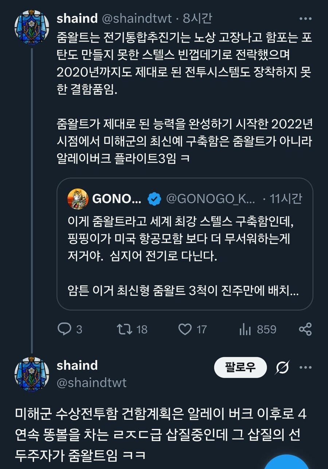The image size is (328, 469).
Task: Click the GONOGO tiger profile picture
Action: [x=78, y=199]
